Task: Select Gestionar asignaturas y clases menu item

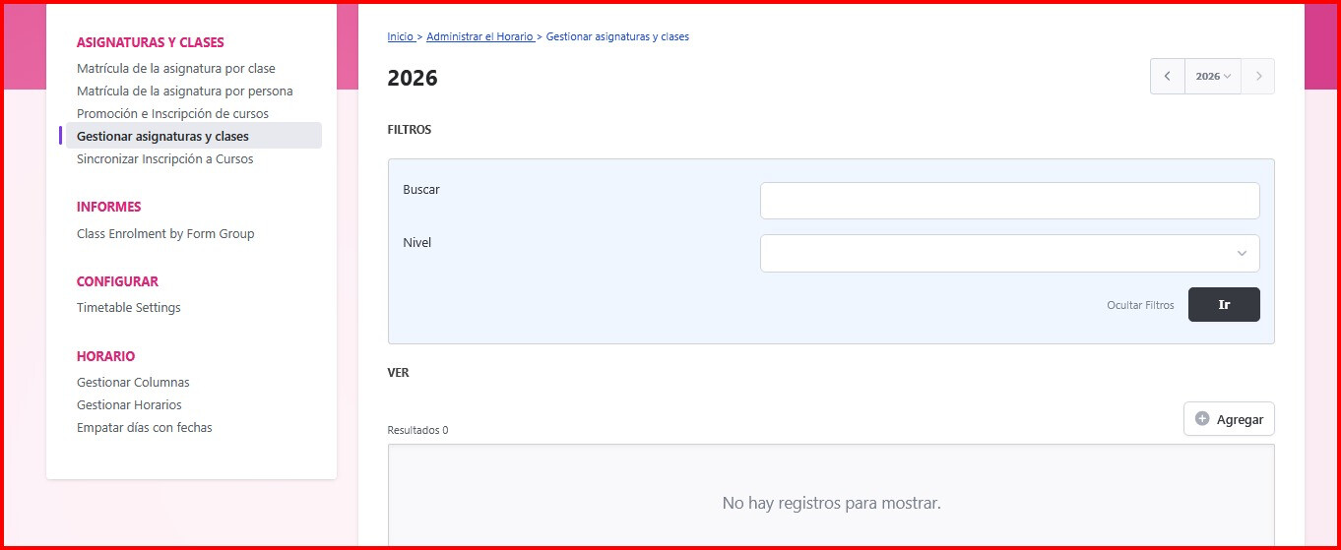Action: coord(162,137)
